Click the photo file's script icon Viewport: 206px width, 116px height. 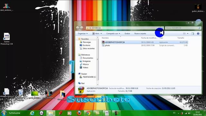[103, 45]
